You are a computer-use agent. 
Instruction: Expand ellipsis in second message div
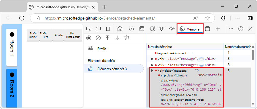202,65
